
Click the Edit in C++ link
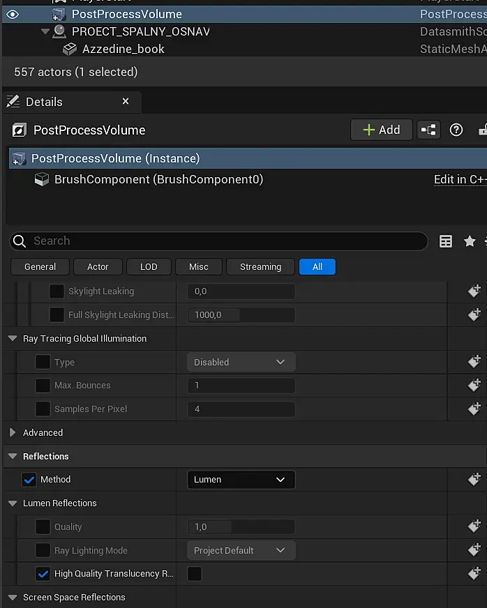[460, 179]
